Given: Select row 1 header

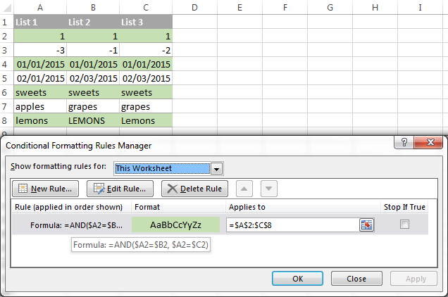Looking at the screenshot, I should point(6,22).
